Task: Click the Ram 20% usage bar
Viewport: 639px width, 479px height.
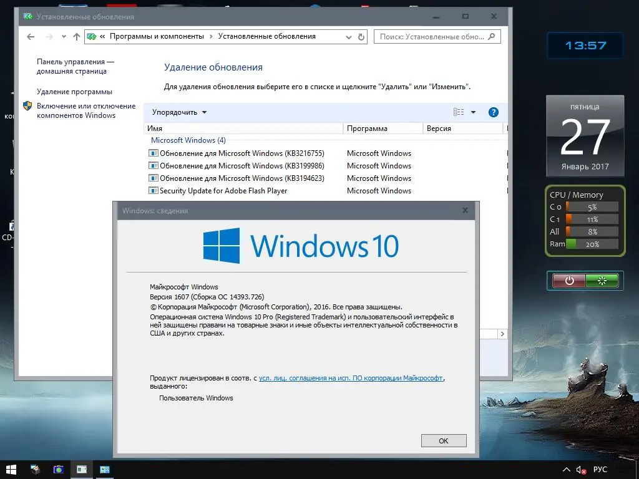Action: (592, 244)
